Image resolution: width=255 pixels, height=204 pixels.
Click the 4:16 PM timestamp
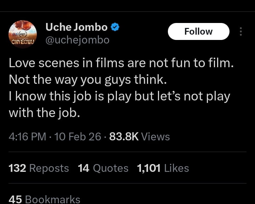point(27,136)
